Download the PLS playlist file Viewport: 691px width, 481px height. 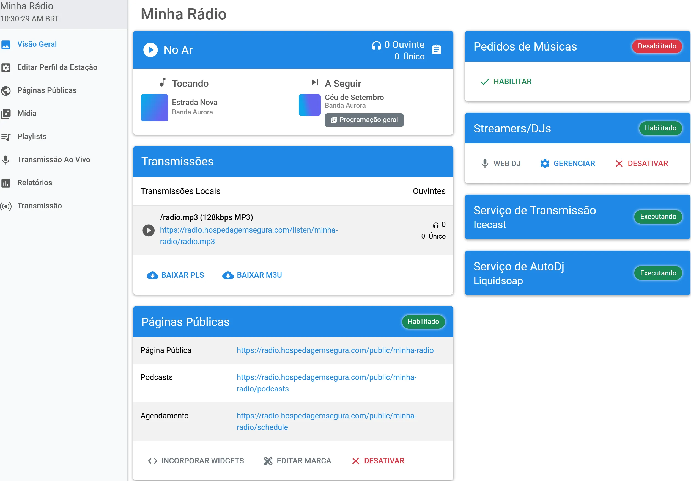[x=176, y=275]
